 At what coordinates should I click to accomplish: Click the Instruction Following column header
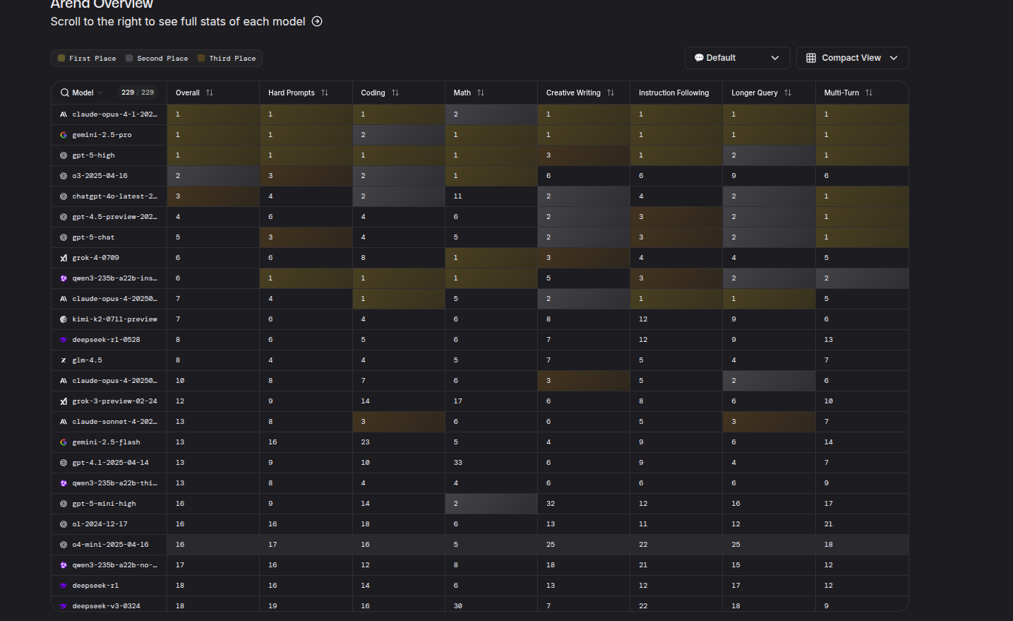[673, 93]
